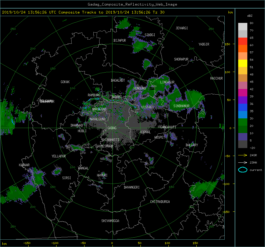Click the -20 value in dBZ legend
Screen dimensions: 265x247
[x=252, y=148]
